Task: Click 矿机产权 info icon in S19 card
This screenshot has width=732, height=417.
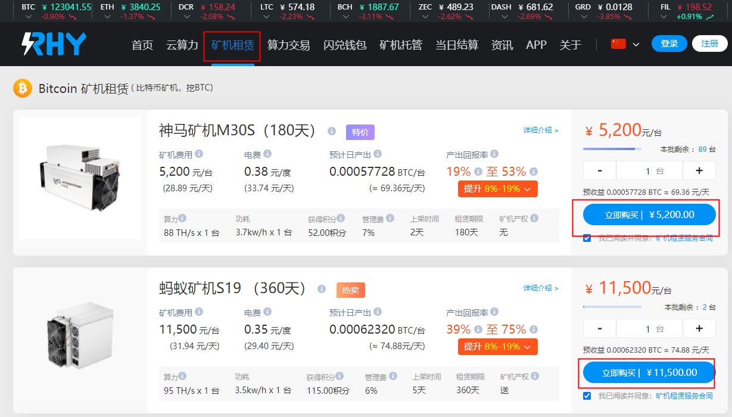Action: coord(535,376)
